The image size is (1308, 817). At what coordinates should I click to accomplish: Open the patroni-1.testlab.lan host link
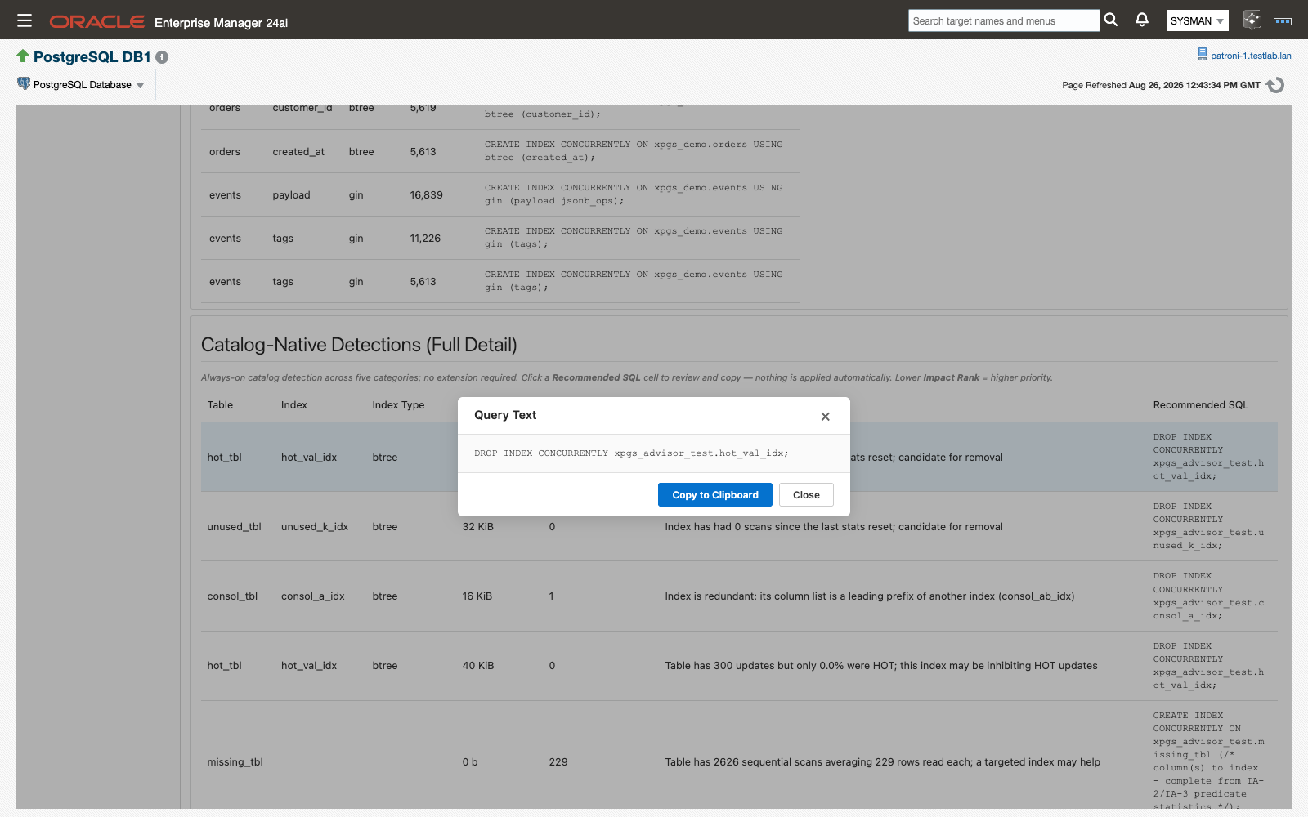tap(1251, 56)
